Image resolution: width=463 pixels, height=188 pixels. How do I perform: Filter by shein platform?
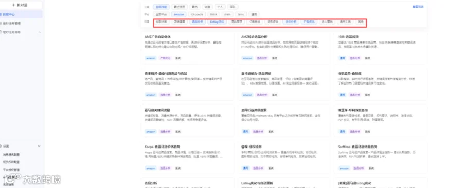tap(228, 14)
